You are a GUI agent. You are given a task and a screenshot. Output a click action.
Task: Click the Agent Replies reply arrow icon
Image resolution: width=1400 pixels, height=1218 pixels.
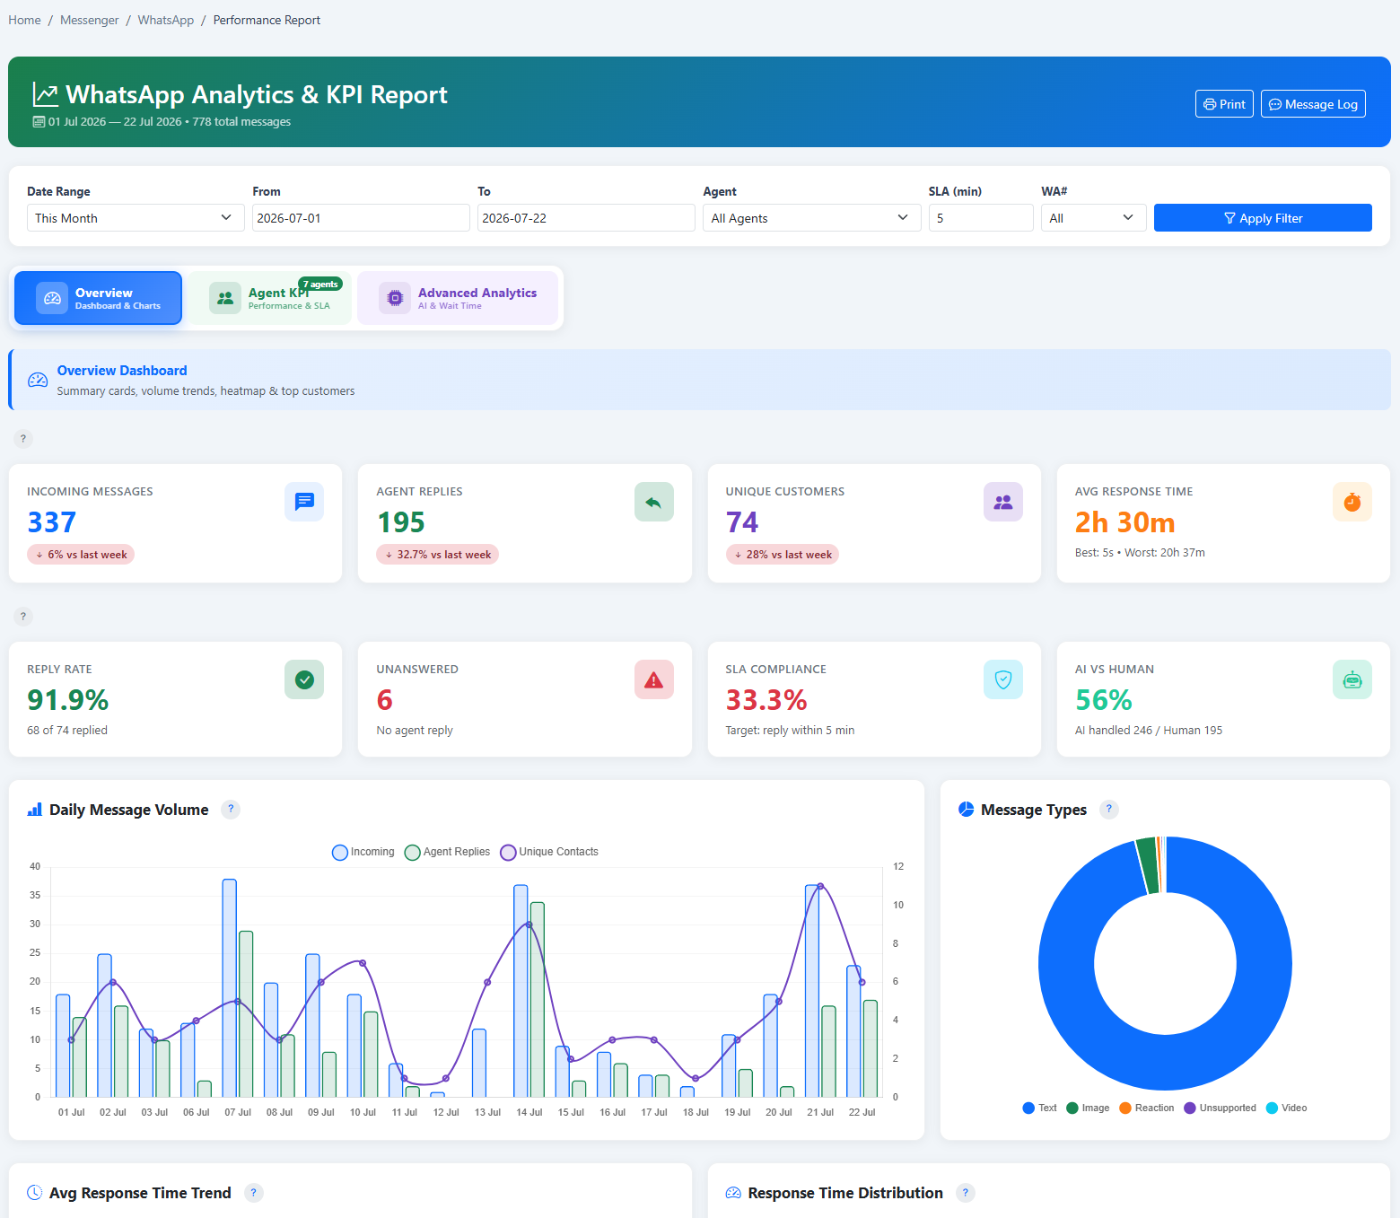click(653, 502)
